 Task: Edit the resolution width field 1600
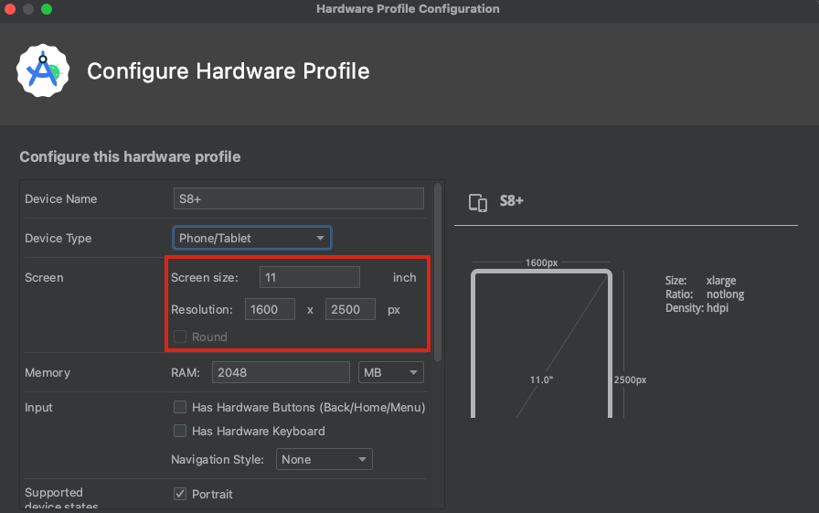tap(270, 309)
